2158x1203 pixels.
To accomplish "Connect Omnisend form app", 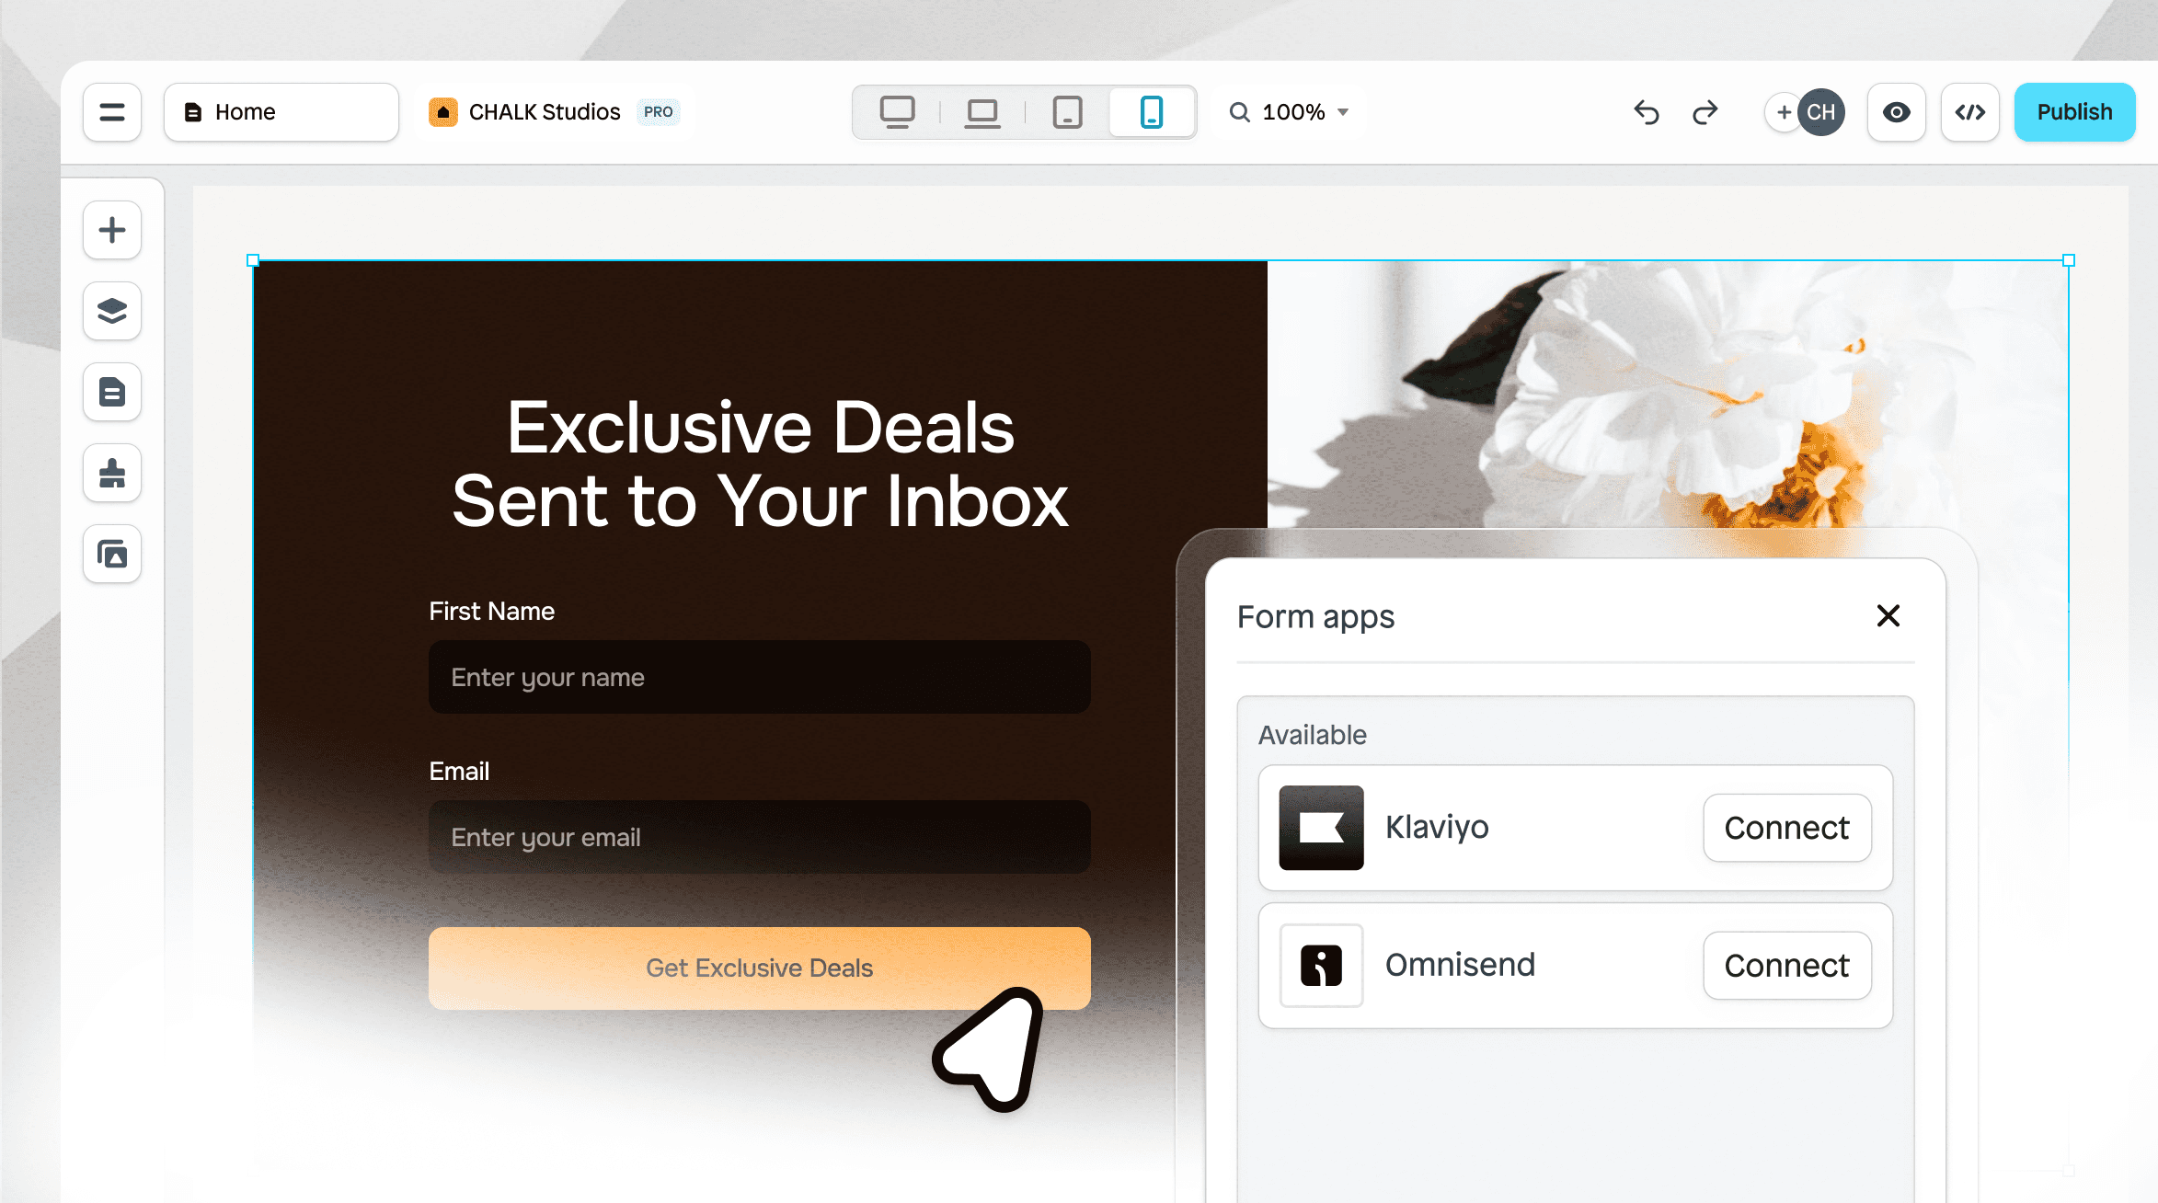I will point(1786,965).
